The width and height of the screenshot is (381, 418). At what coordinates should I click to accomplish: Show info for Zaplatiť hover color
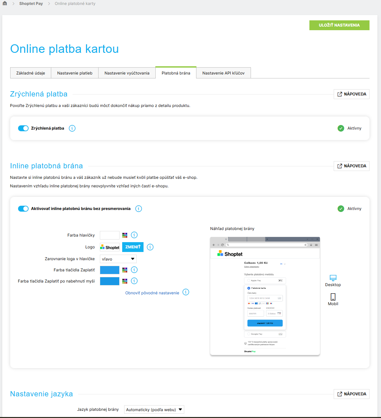pos(134,281)
